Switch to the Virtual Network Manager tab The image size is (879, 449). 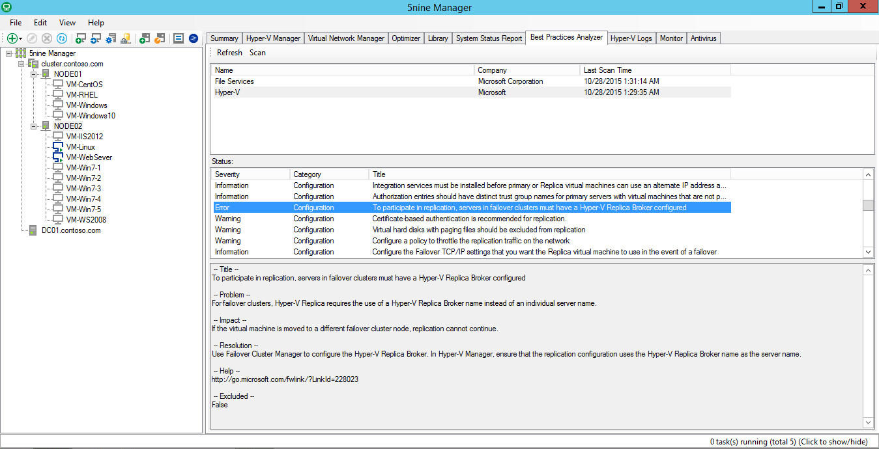[x=346, y=38]
